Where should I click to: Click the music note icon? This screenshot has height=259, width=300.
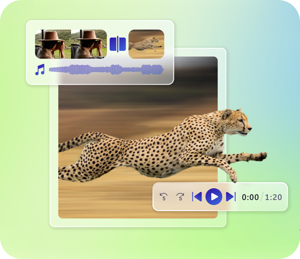click(40, 70)
